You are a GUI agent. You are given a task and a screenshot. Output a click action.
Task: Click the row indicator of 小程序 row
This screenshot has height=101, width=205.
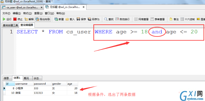[x=4, y=88]
